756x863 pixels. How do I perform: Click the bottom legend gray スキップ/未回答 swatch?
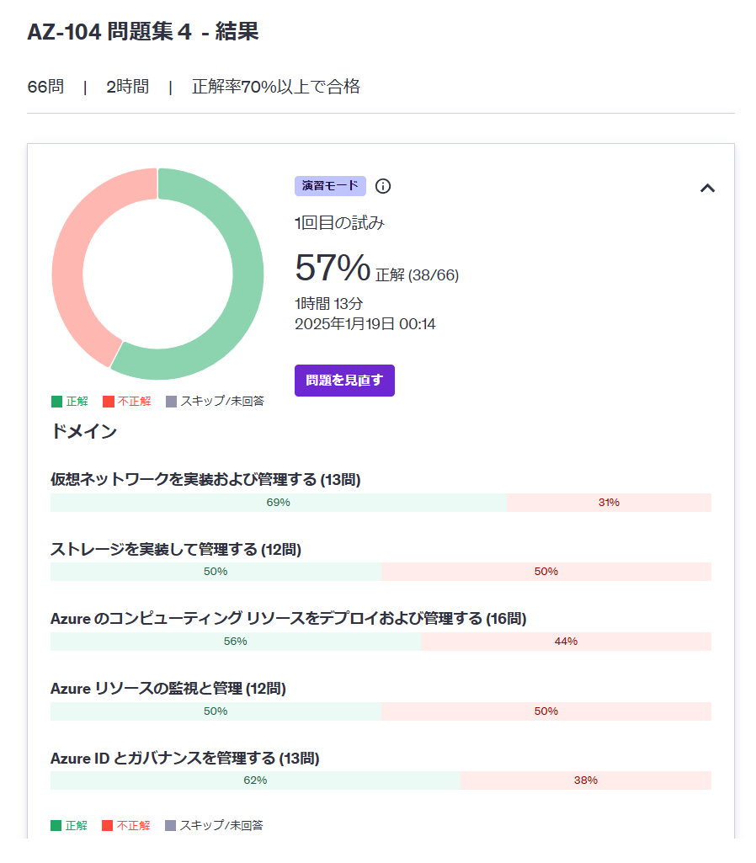coord(171,826)
